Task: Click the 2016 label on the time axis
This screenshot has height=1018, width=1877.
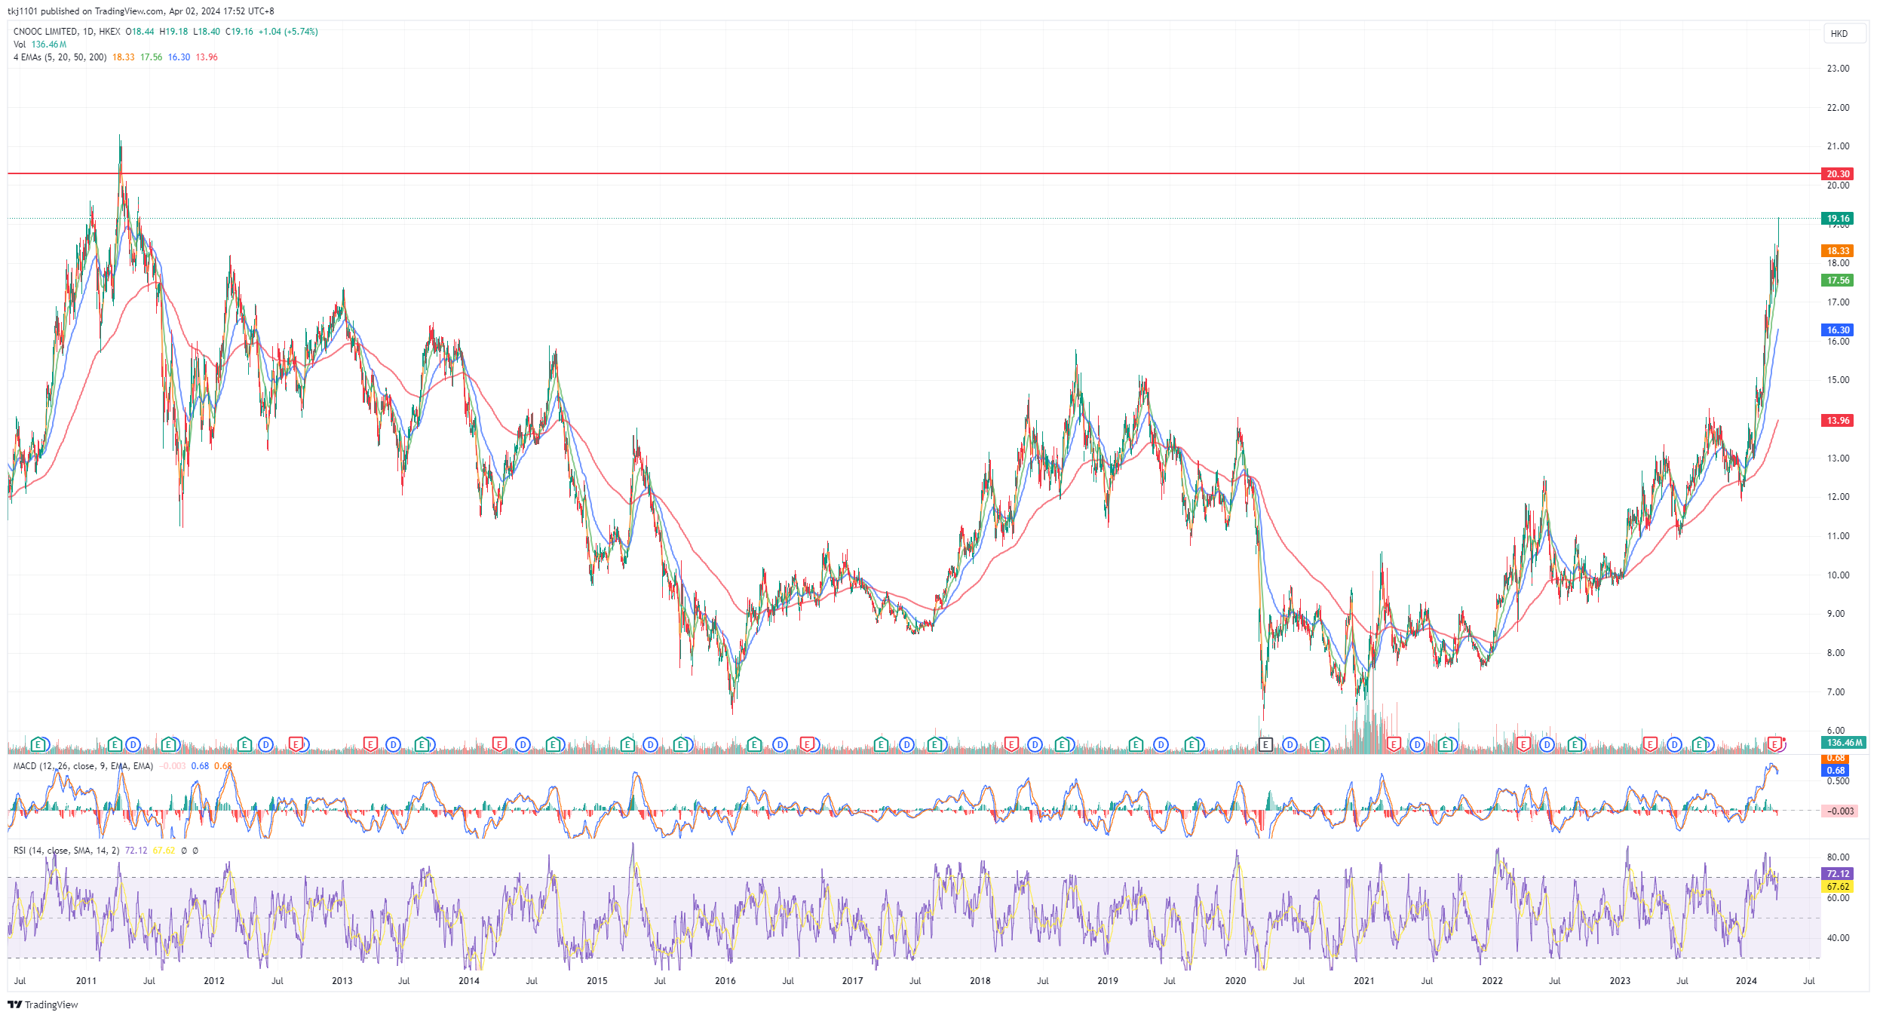Action: (x=725, y=981)
